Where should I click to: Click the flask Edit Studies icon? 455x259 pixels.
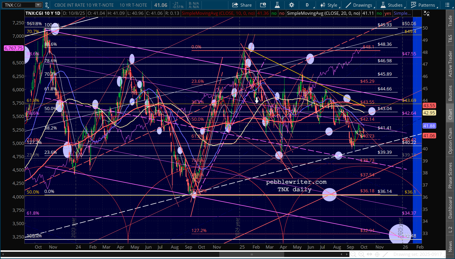(x=277, y=5)
